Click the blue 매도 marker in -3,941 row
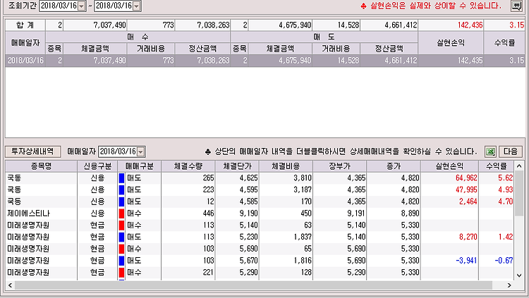 click(x=121, y=261)
